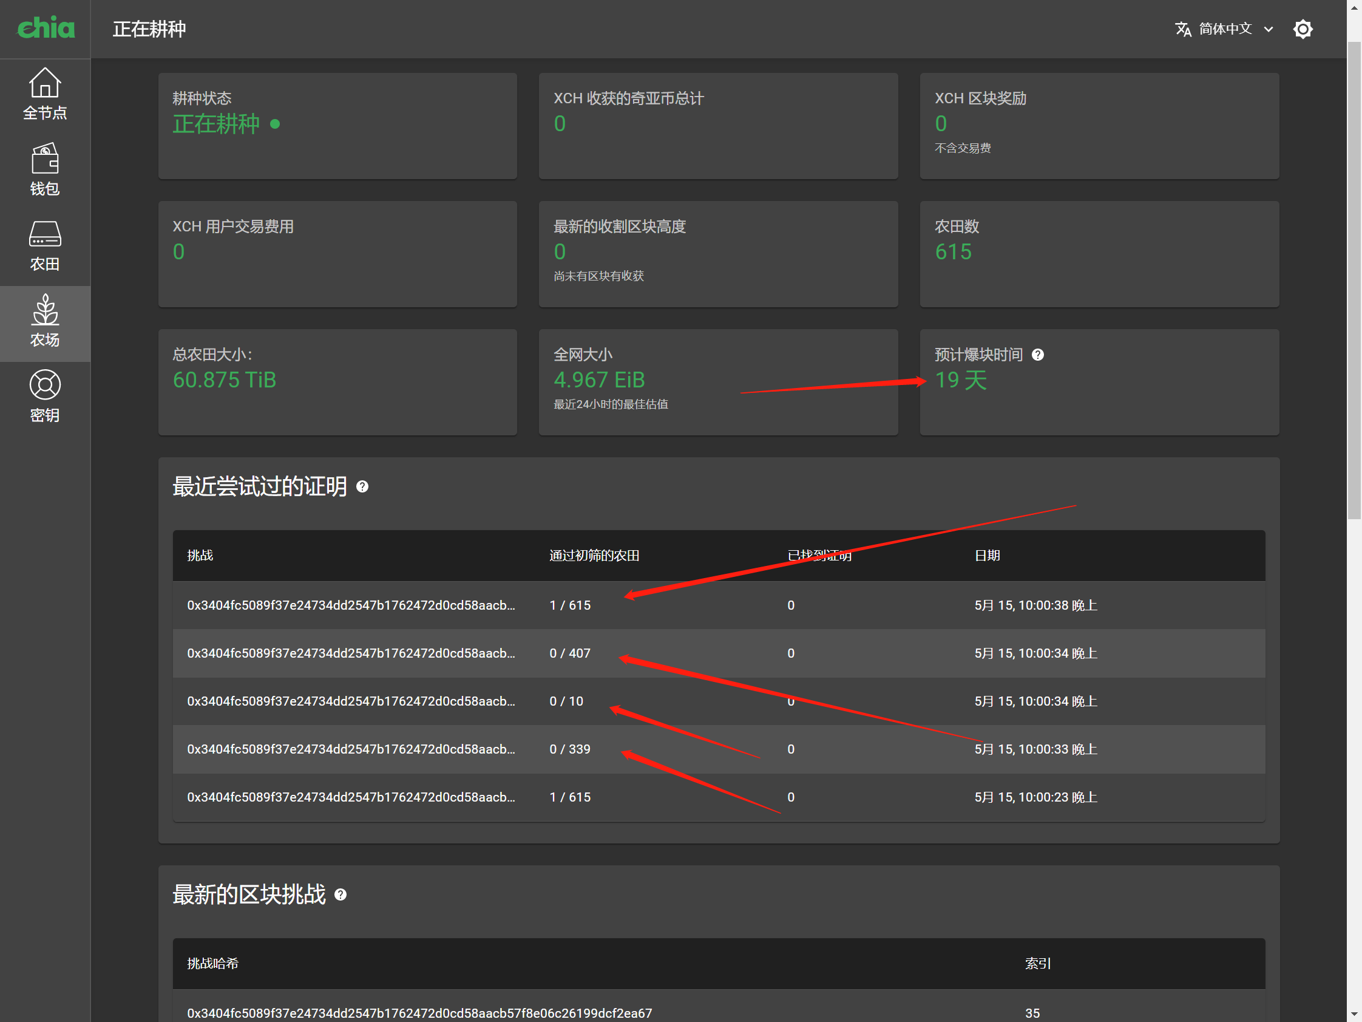Click the 正在耕种 status value

pos(216,124)
